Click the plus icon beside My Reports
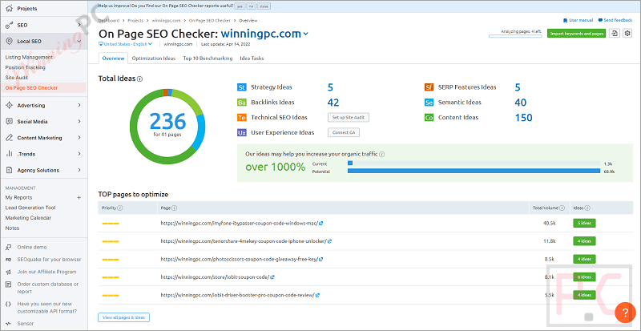Image resolution: width=641 pixels, height=331 pixels. 79,198
